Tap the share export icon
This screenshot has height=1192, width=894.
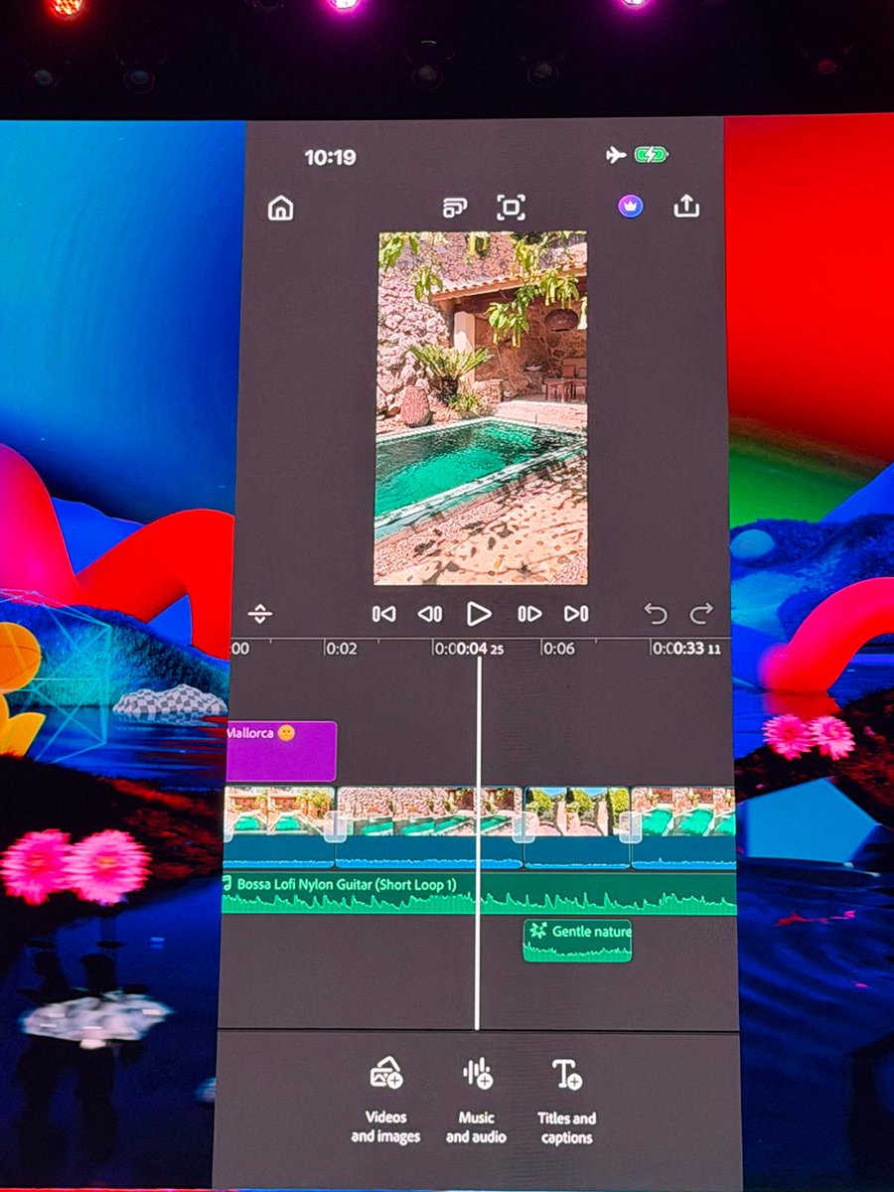(x=687, y=206)
